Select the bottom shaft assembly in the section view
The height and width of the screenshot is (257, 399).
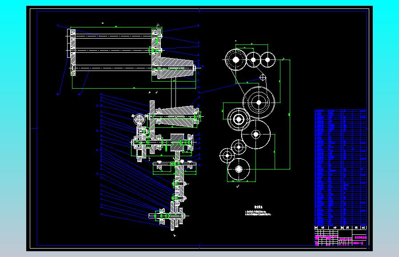tap(168, 216)
